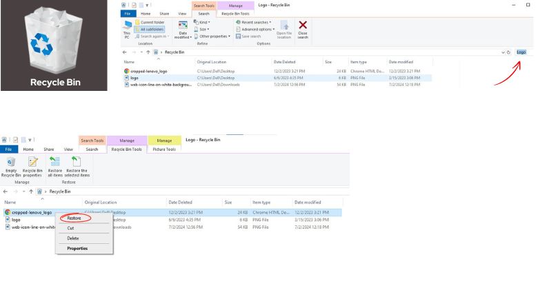The image size is (538, 303).
Task: Sort by Name column in Picture Tools window
Action: point(10,202)
